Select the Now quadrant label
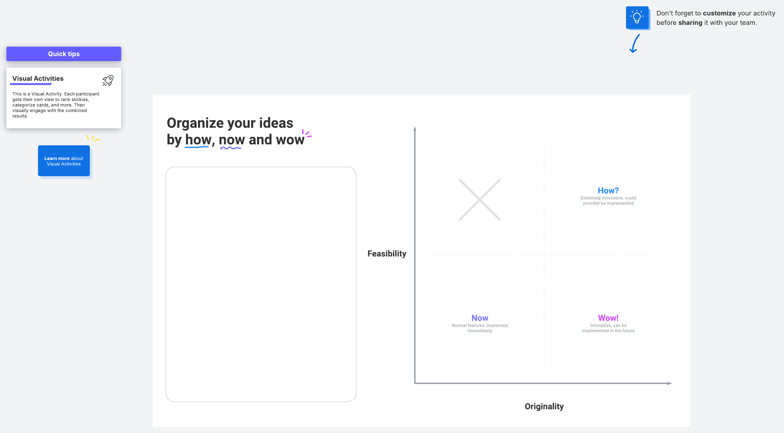Viewport: 784px width, 433px height. 480,318
